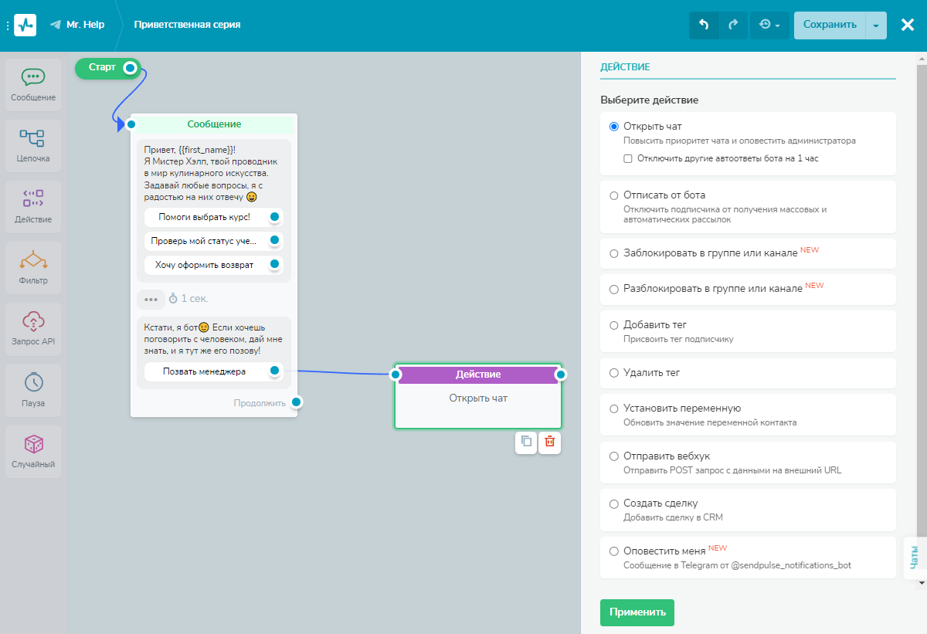Click the Проверь мой статус уче... button

pyautogui.click(x=205, y=241)
